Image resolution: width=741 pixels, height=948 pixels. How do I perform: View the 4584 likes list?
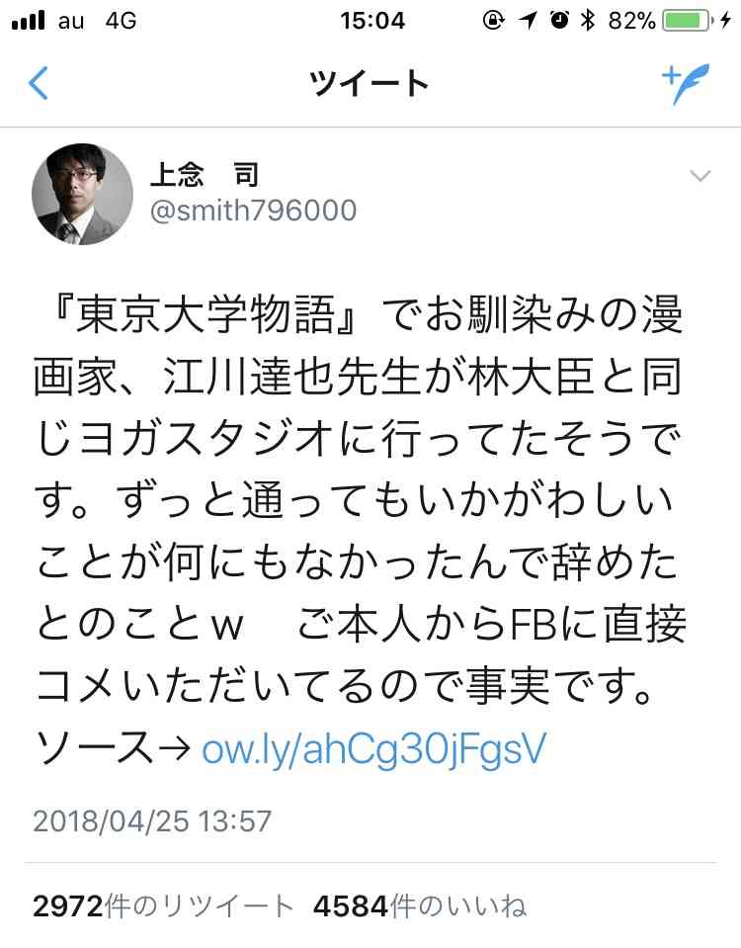[420, 905]
